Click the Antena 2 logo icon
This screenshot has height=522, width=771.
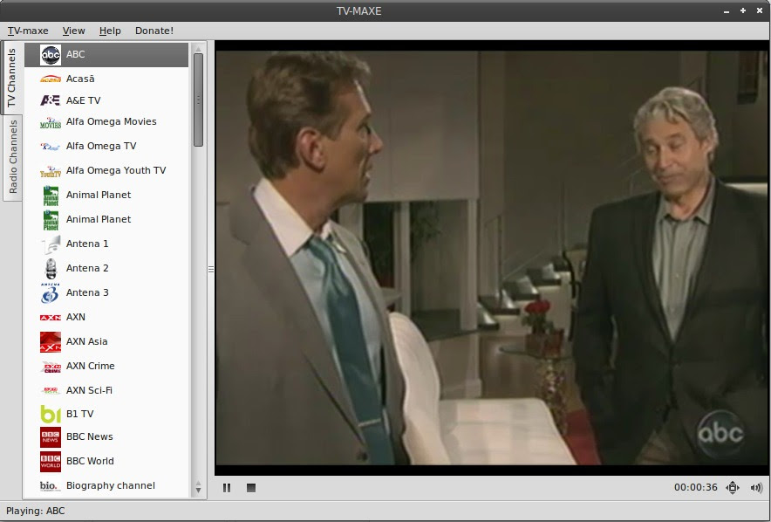(51, 269)
